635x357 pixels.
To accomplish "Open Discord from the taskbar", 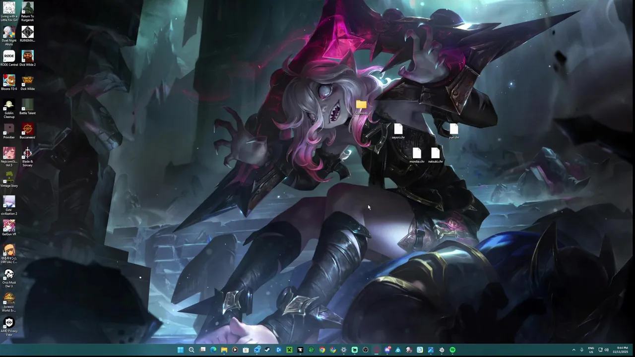I will click(x=387, y=350).
